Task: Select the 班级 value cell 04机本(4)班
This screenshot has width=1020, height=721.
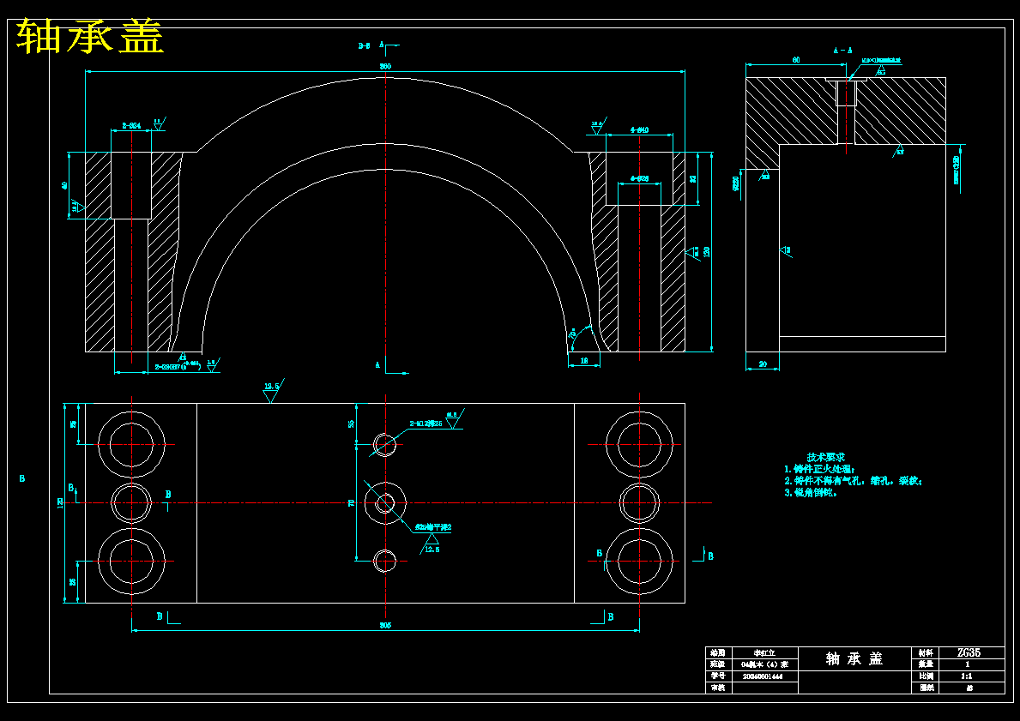Action: pos(764,664)
